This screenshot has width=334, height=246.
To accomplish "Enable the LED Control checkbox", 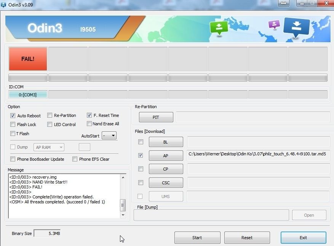I will tap(50, 125).
